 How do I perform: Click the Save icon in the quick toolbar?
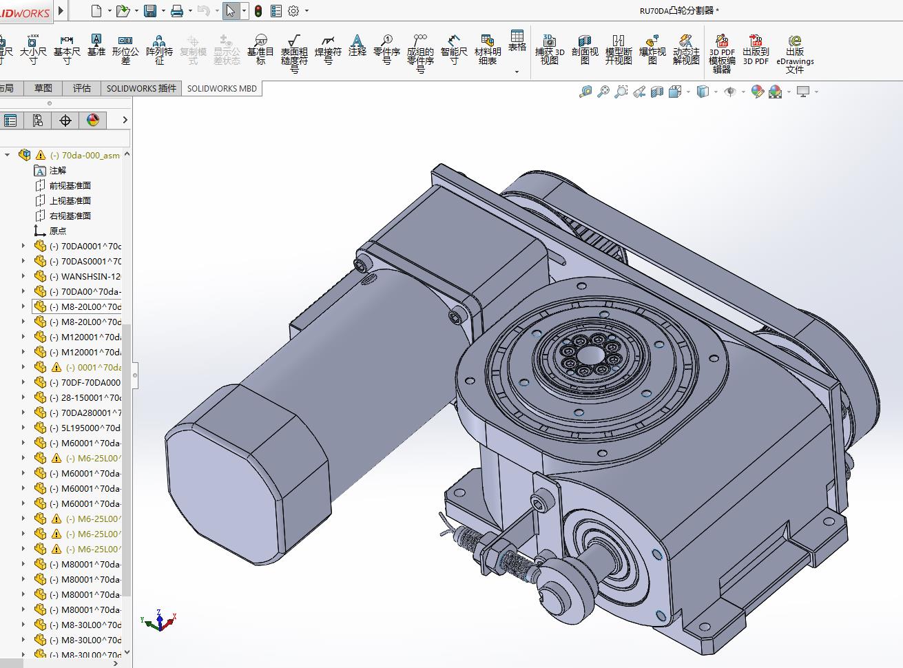point(149,10)
